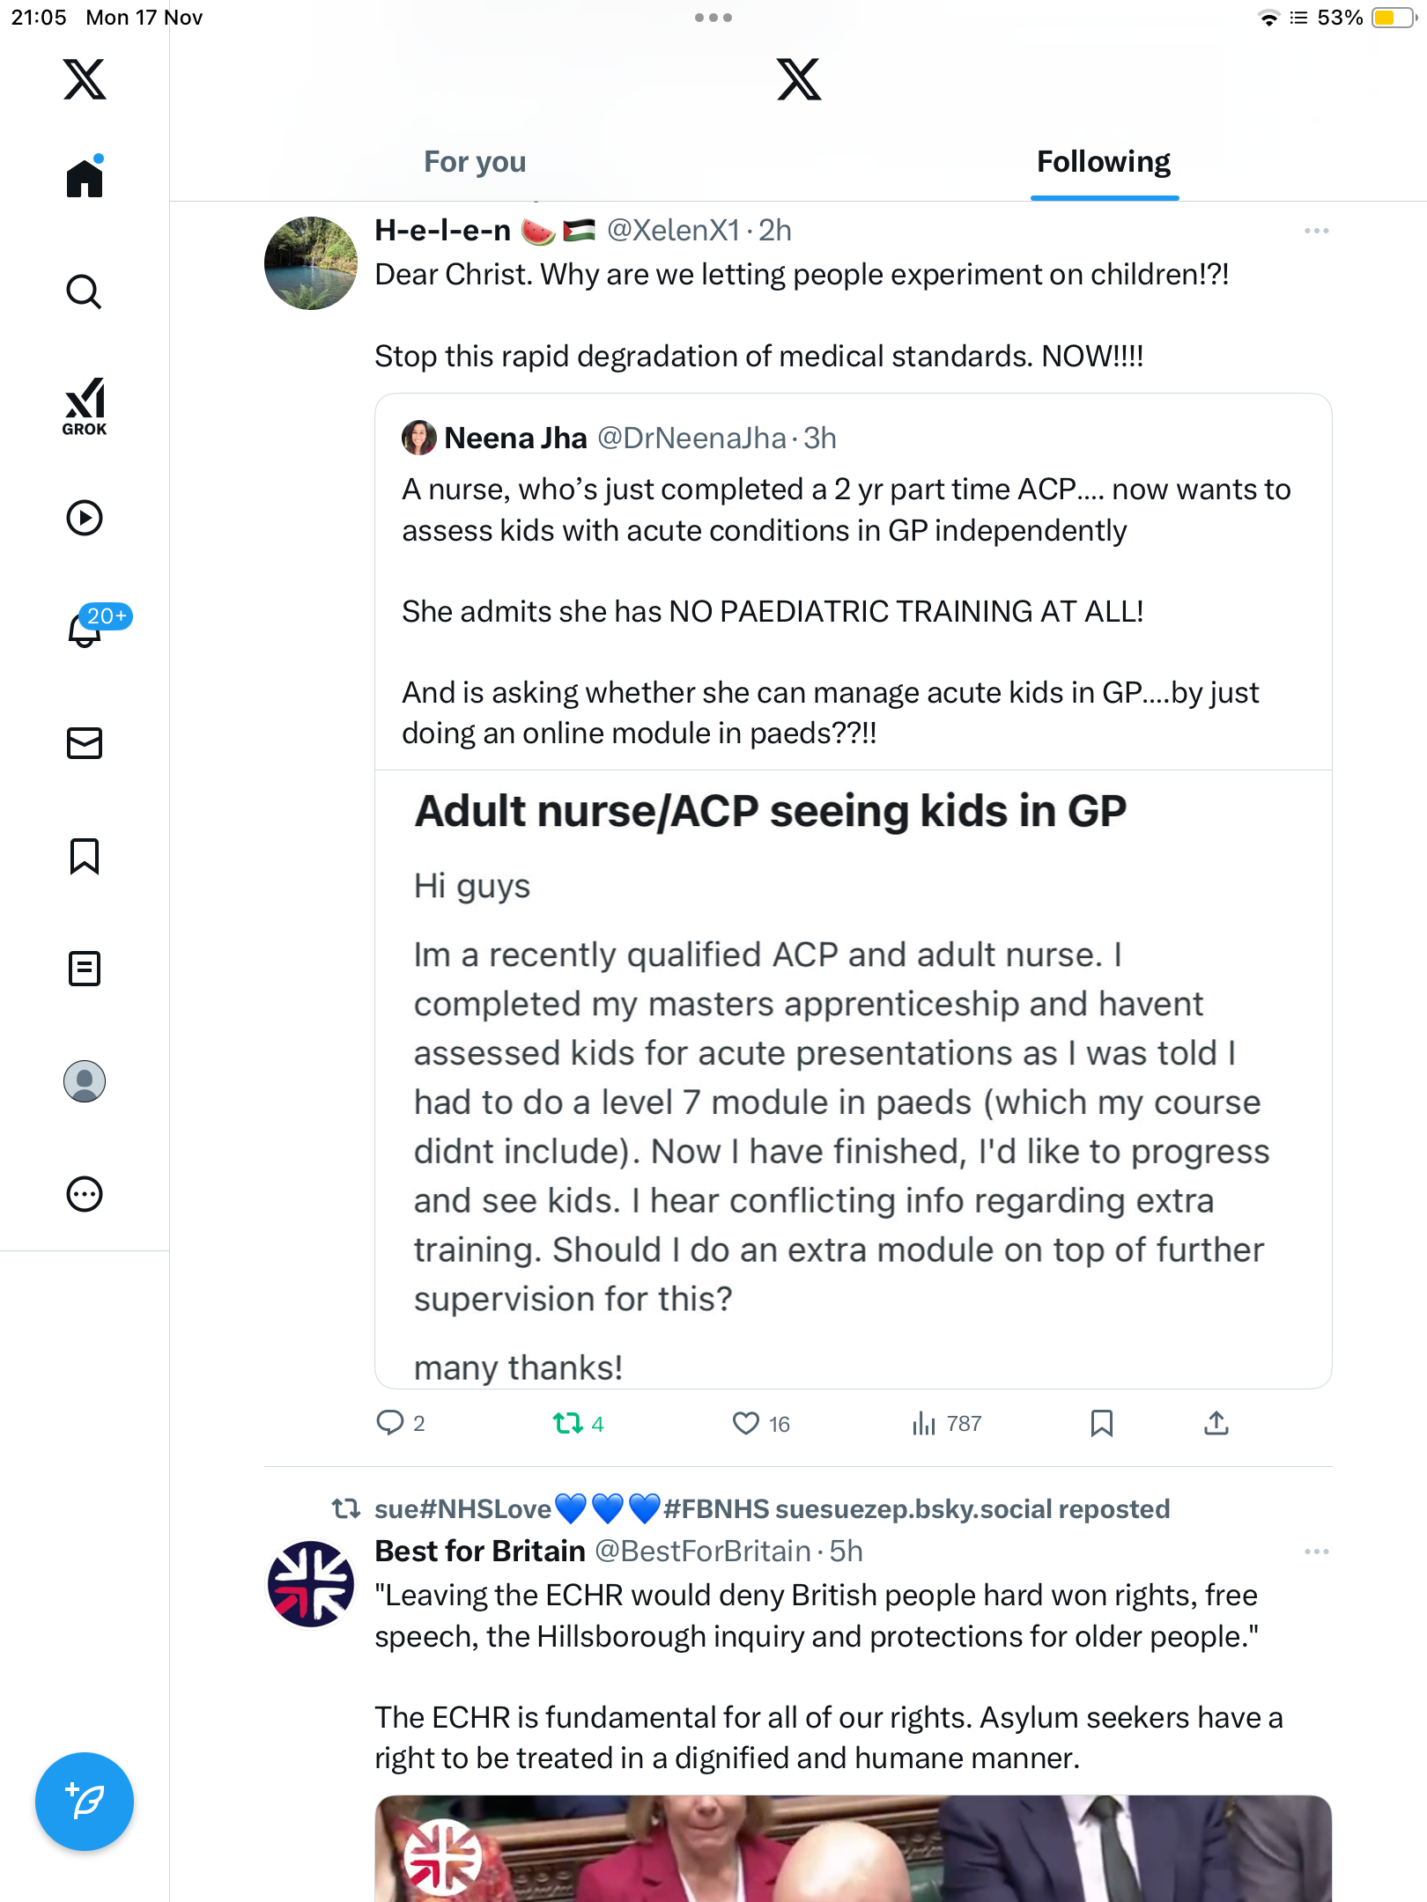Open the search page
The image size is (1427, 1902).
click(85, 291)
